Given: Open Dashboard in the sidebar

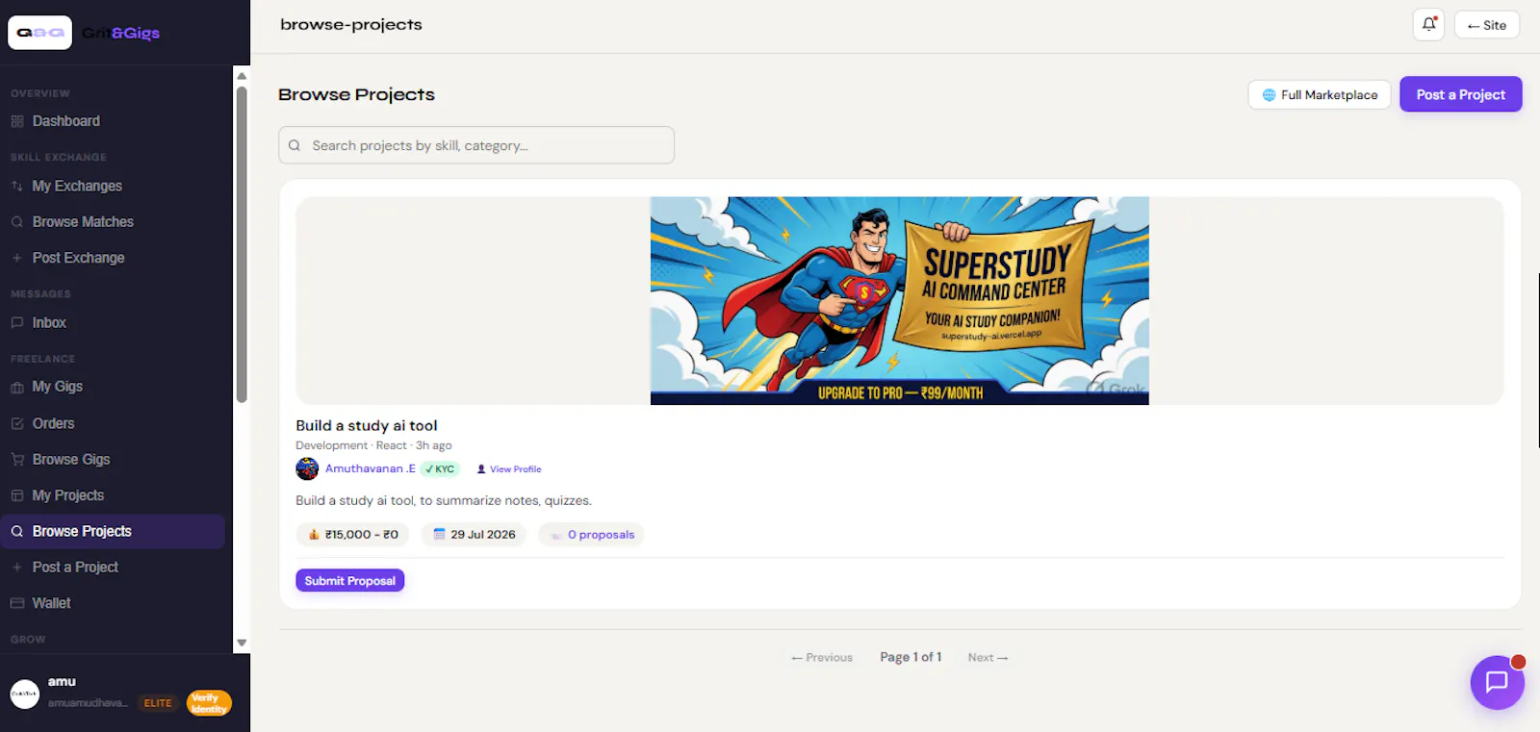Looking at the screenshot, I should pos(113,121).
